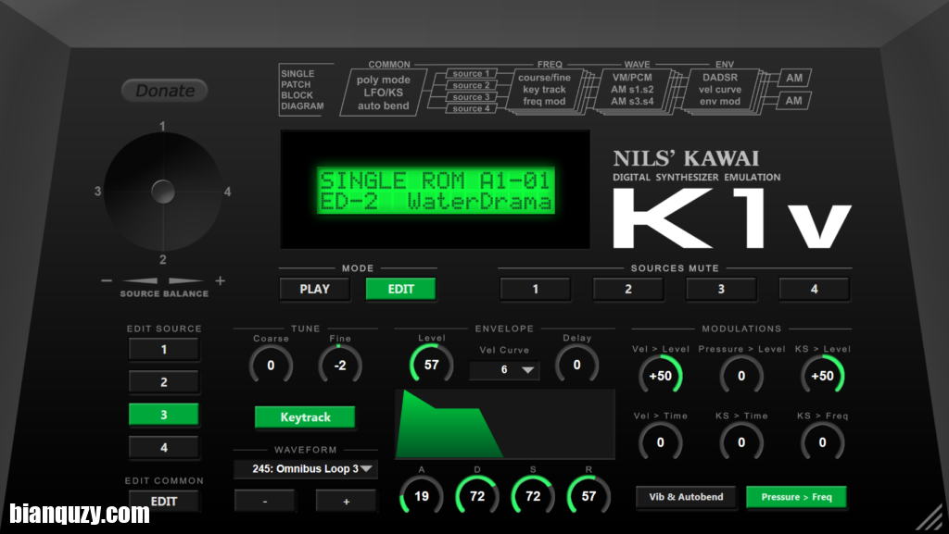Click the KS > Level knob
949x534 pixels.
823,376
